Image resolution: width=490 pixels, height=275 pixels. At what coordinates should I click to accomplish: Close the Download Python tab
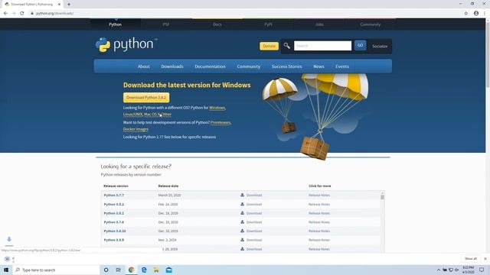click(x=59, y=5)
